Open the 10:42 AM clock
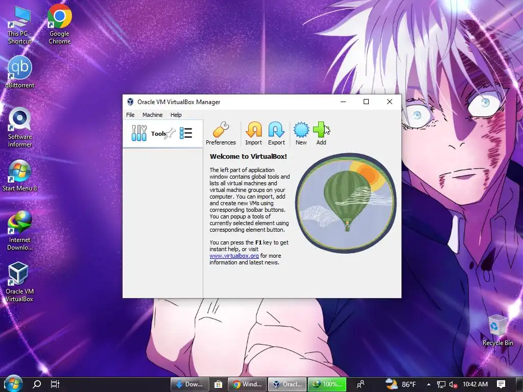This screenshot has width=523, height=392. pos(476,384)
